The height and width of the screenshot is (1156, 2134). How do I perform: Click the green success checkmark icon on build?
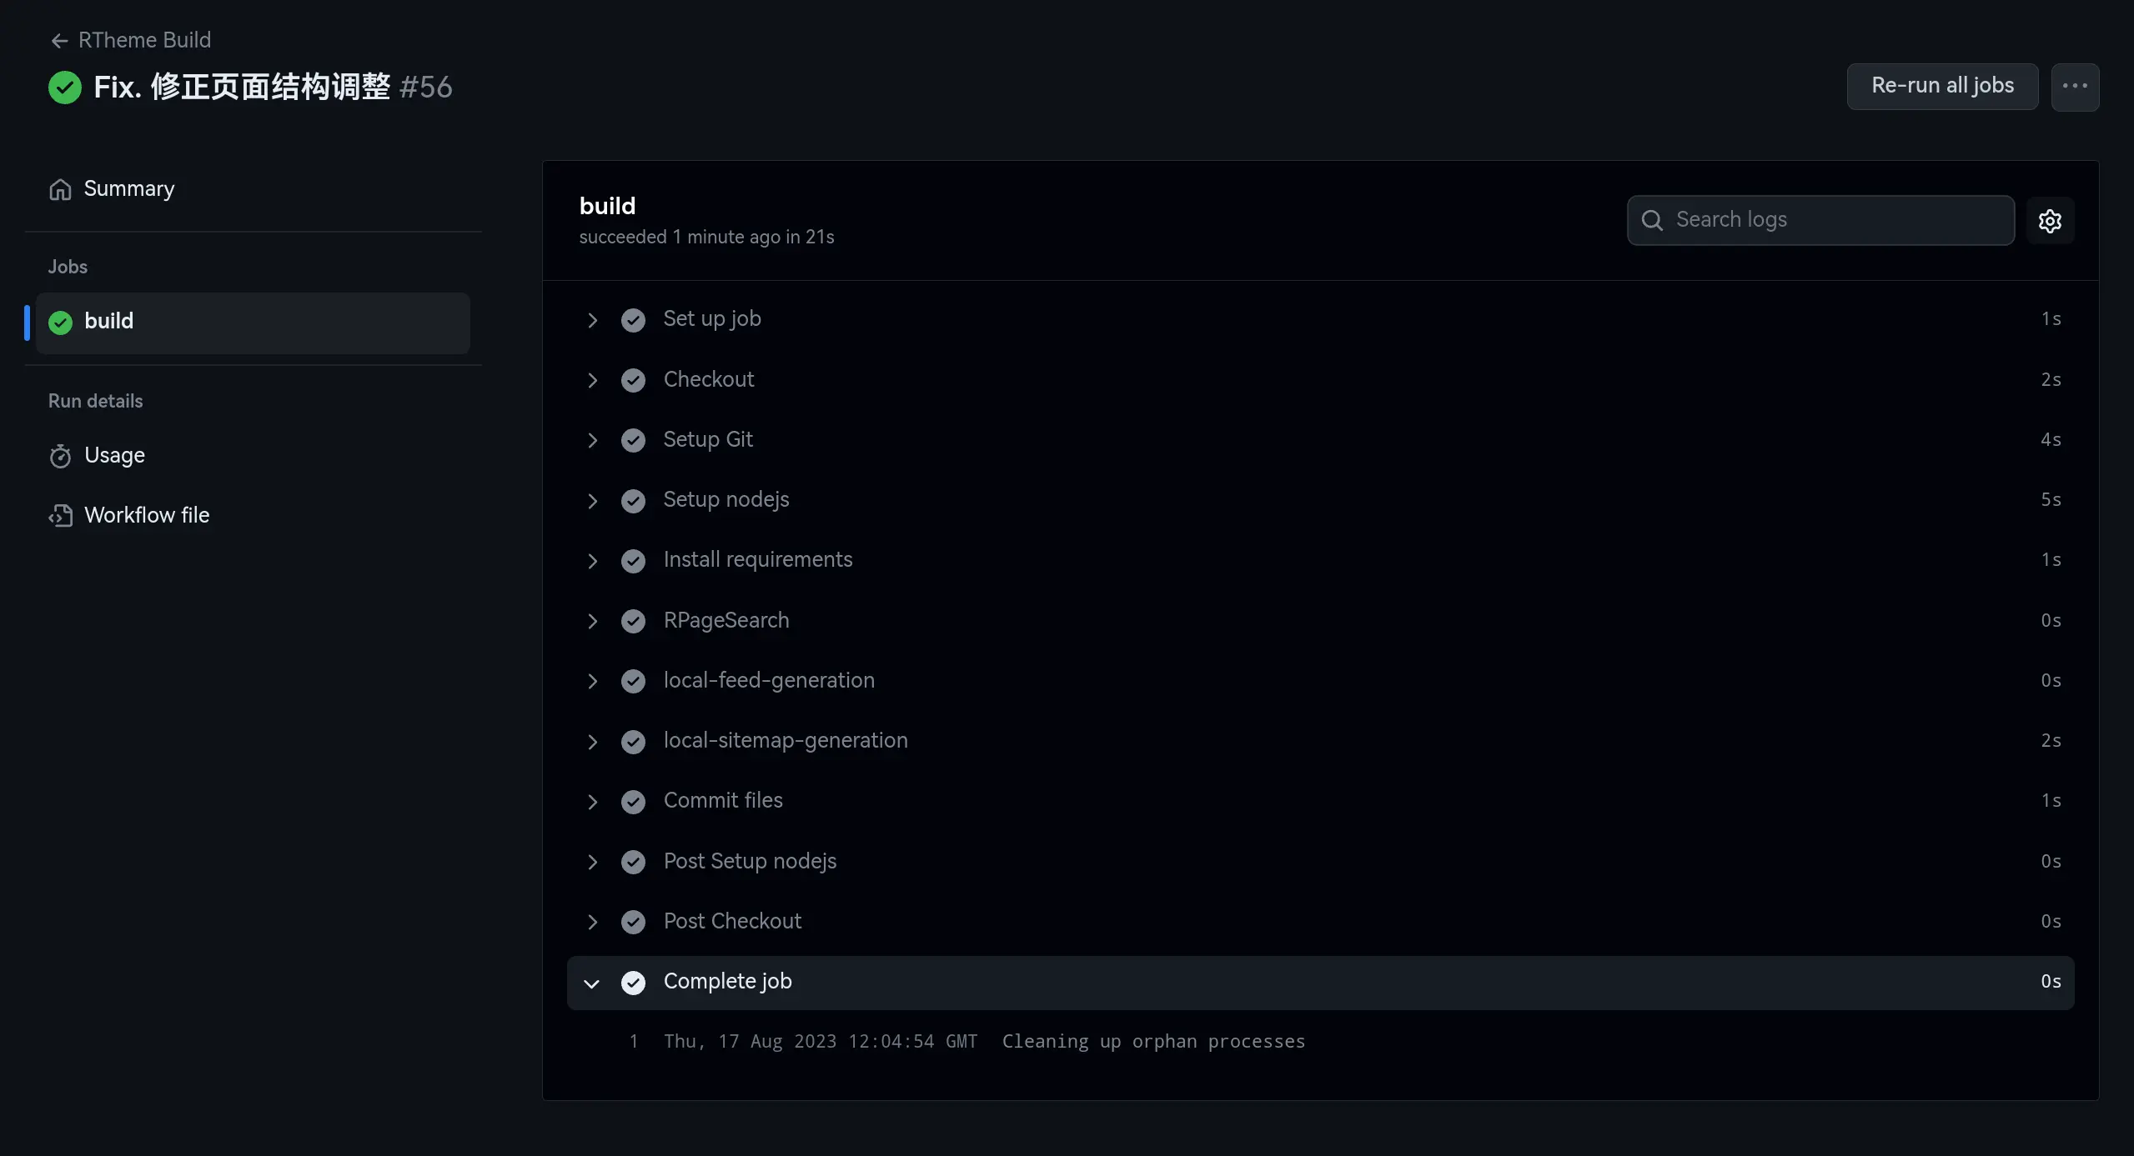point(60,322)
